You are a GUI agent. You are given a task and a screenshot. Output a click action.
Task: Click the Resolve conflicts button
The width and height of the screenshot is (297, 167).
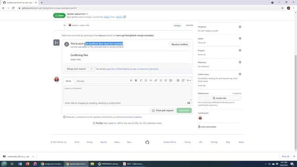coord(180,45)
